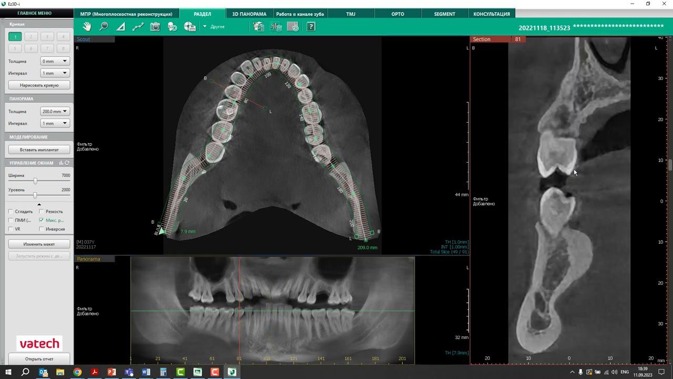Open the panorama Интервал 1 mm dropdown
The image size is (673, 379).
55,123
